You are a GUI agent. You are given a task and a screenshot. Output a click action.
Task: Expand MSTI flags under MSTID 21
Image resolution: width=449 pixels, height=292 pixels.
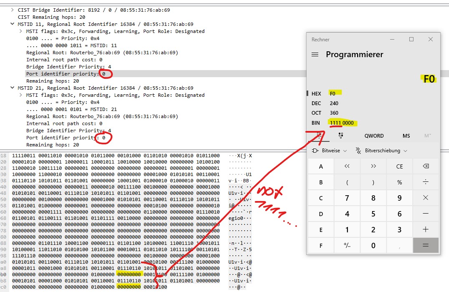point(20,95)
